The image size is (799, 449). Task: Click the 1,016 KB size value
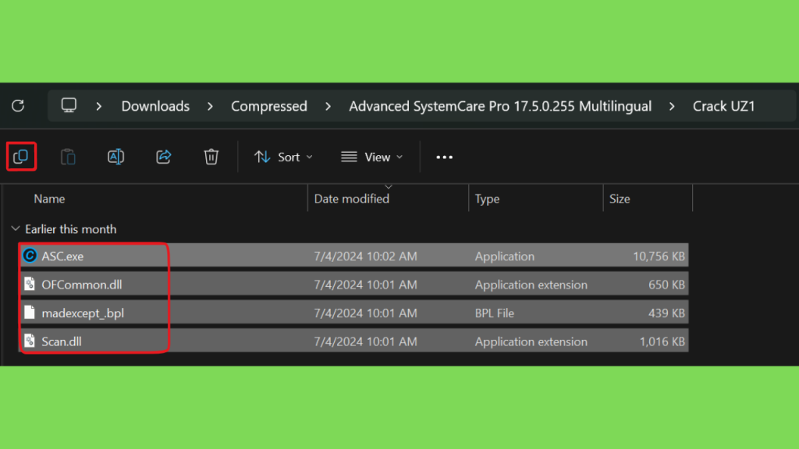662,341
